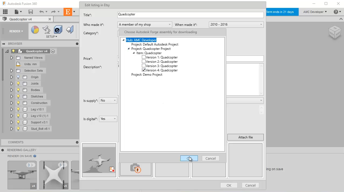Collapse the Hub: AMC Developer tree node

point(124,40)
